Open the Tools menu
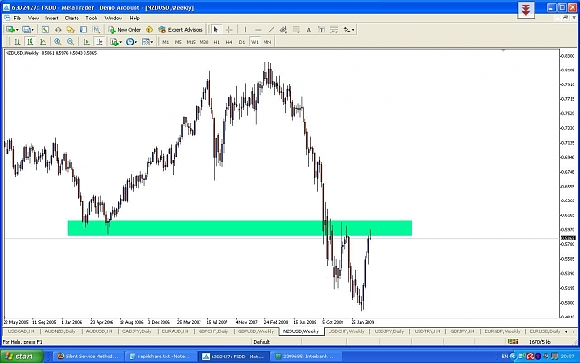 91,19
